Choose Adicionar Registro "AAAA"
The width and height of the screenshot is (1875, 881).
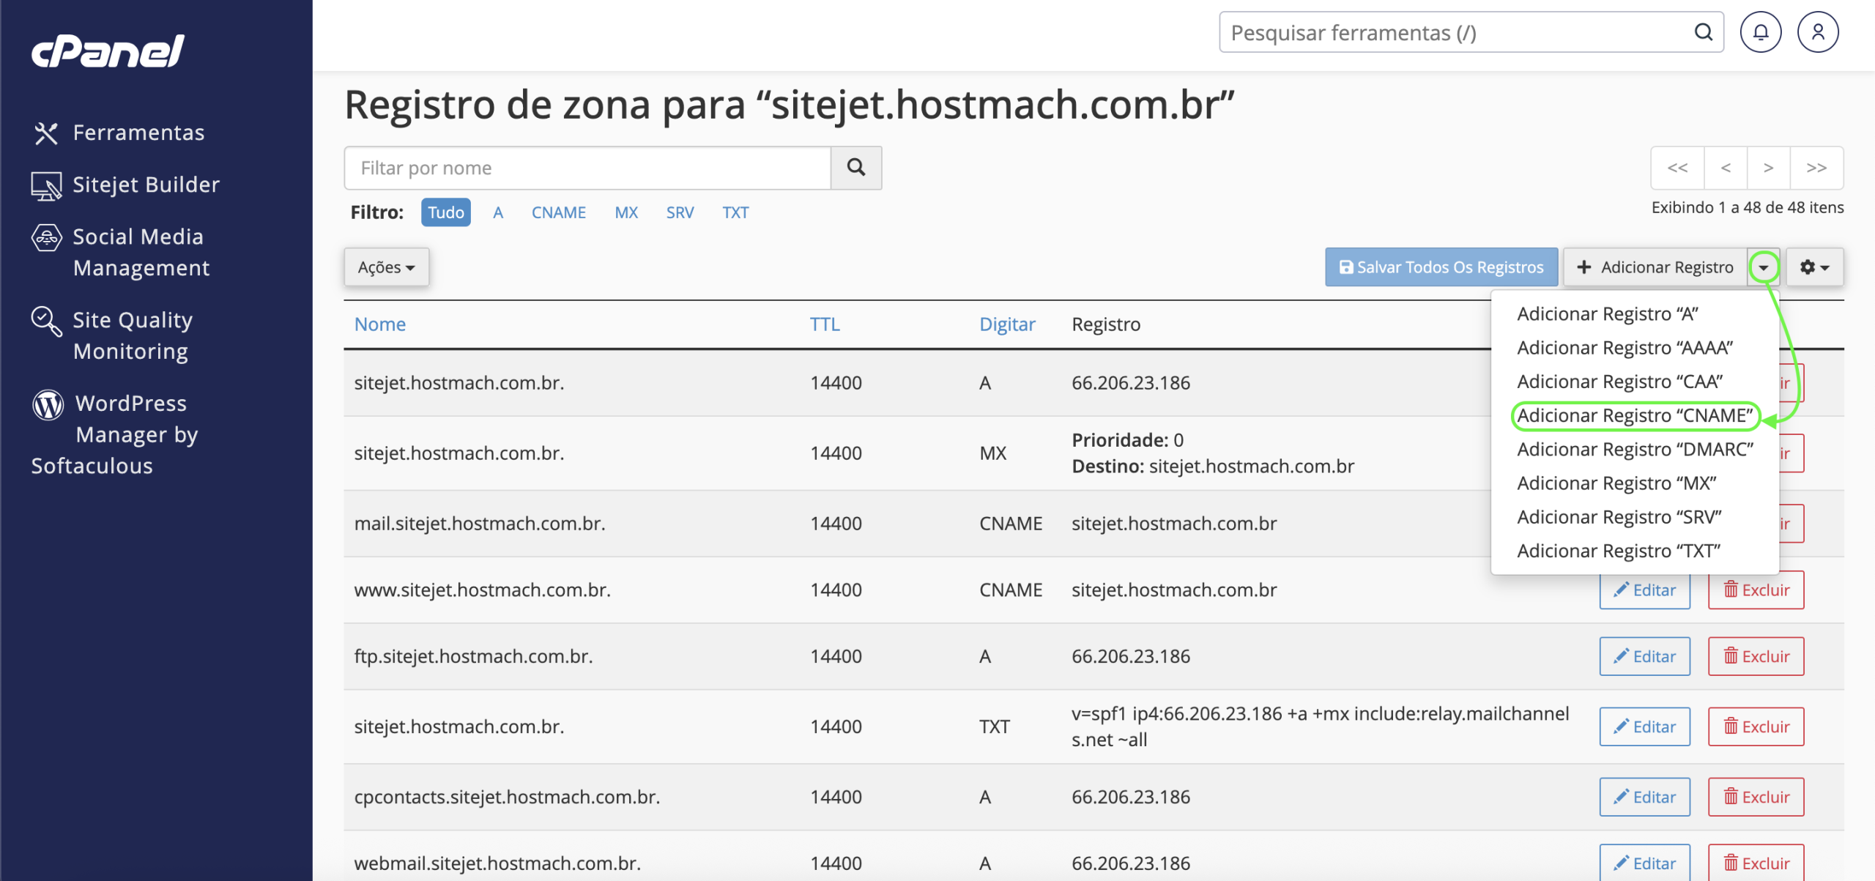pos(1625,348)
